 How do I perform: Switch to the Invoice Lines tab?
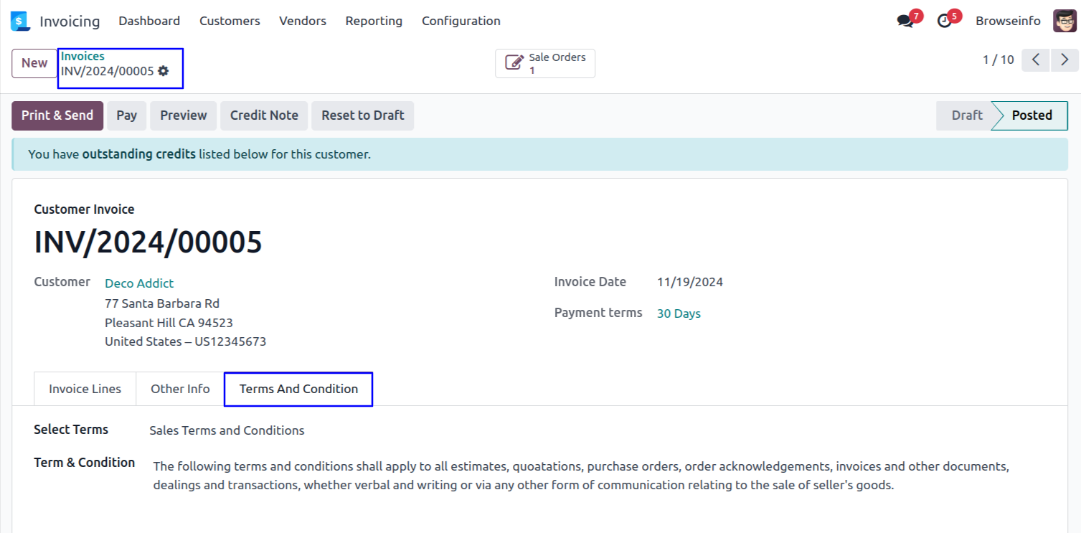pyautogui.click(x=85, y=389)
